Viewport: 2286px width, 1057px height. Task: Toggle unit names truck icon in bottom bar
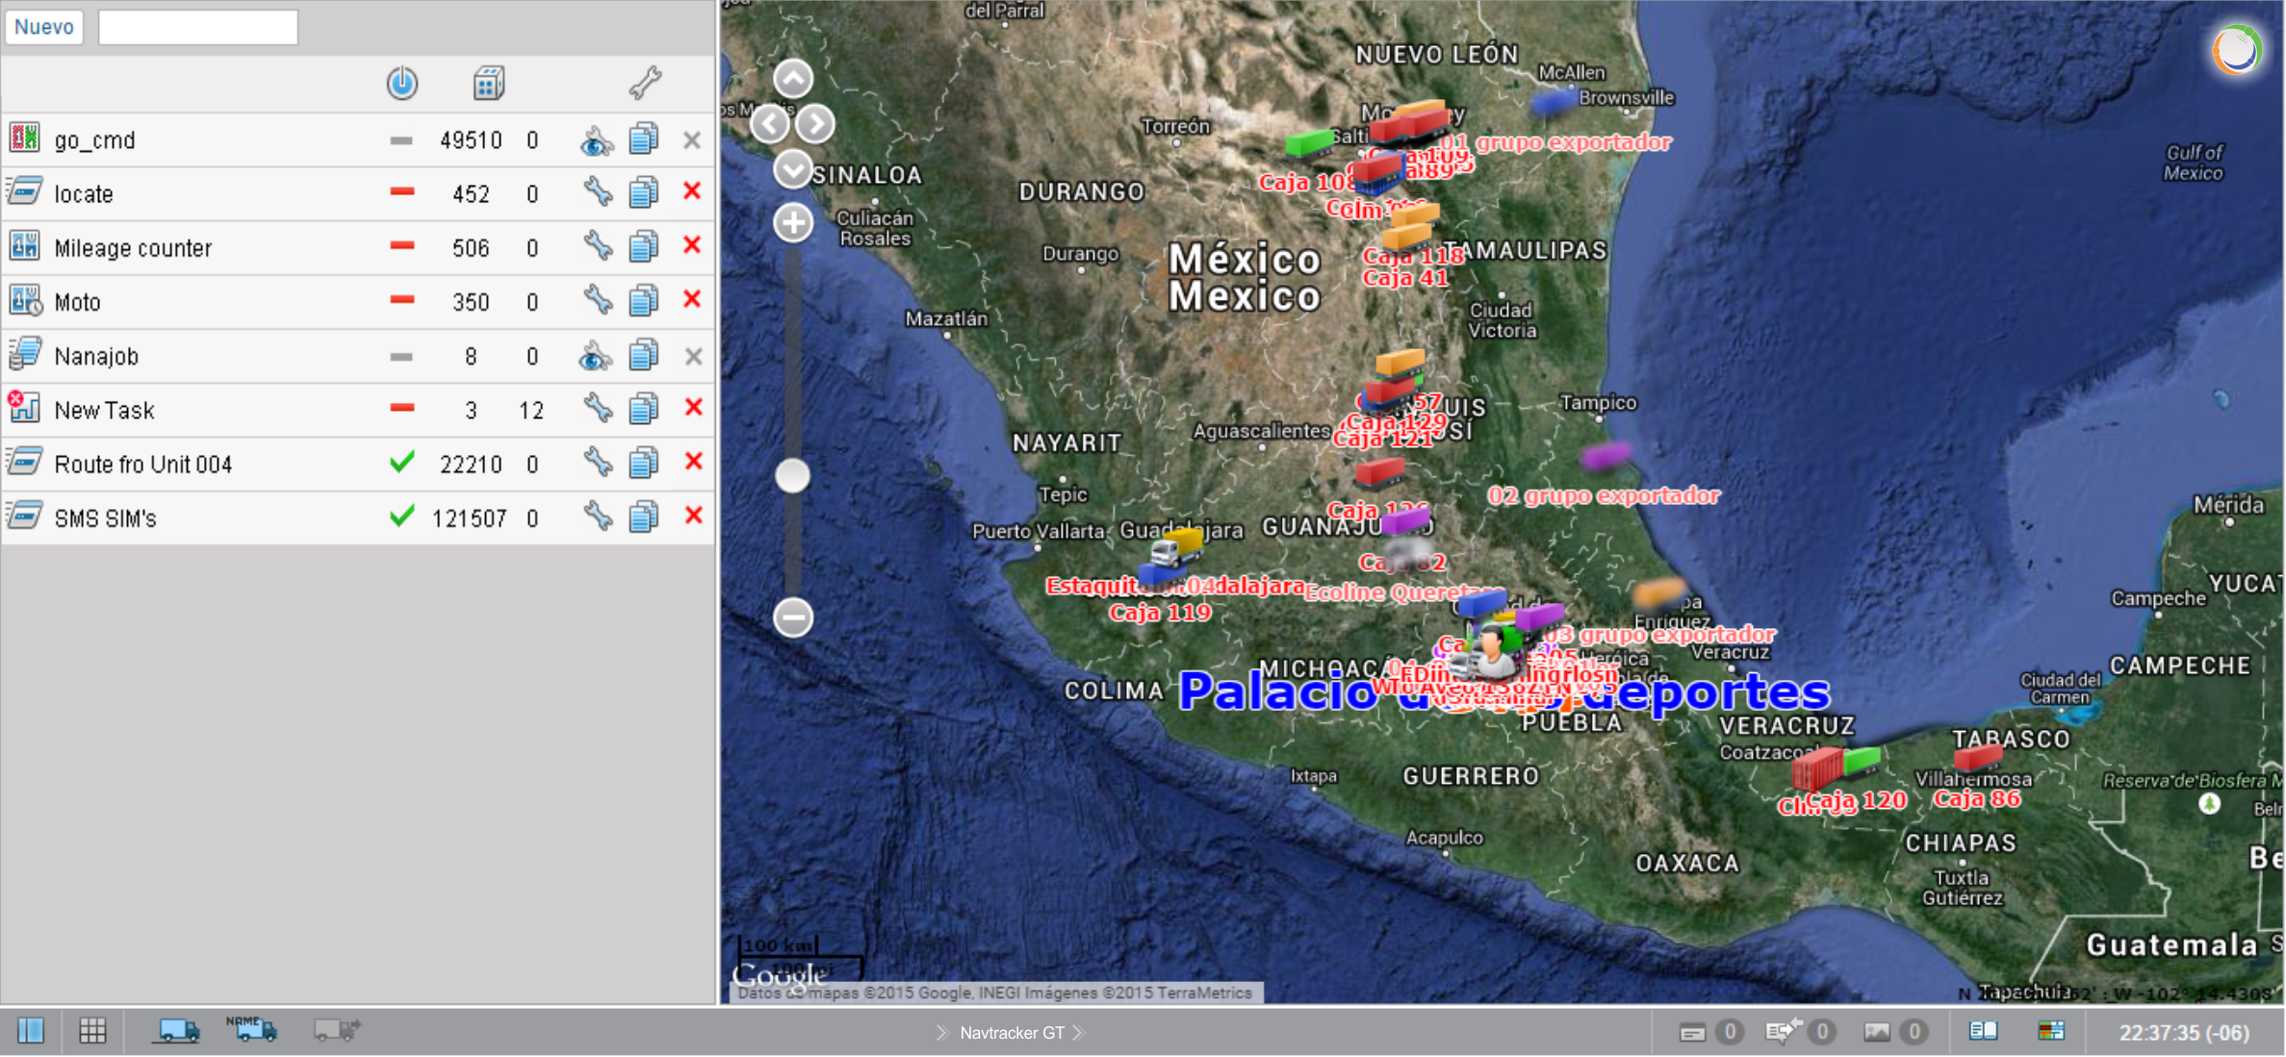253,1031
